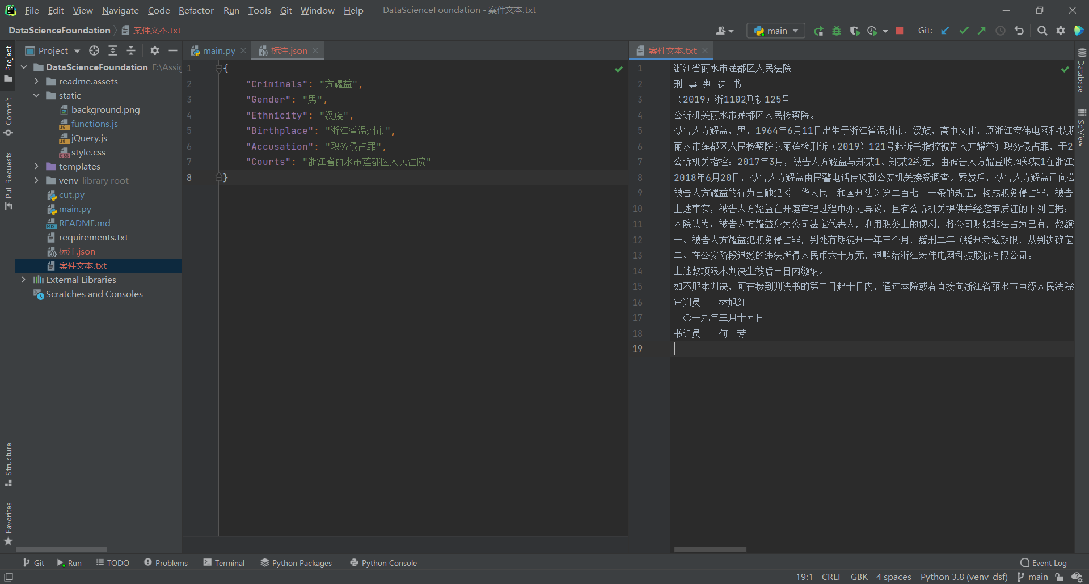Change CRLF line separator in status bar
The width and height of the screenshot is (1089, 584).
coord(831,577)
